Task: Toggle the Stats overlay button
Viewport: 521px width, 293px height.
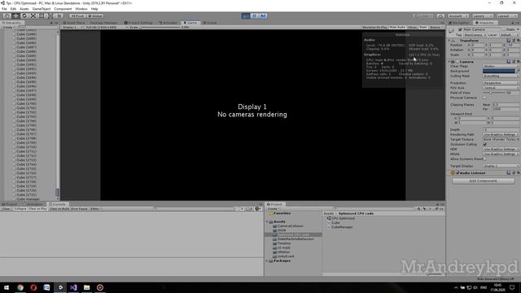Action: 423,27
